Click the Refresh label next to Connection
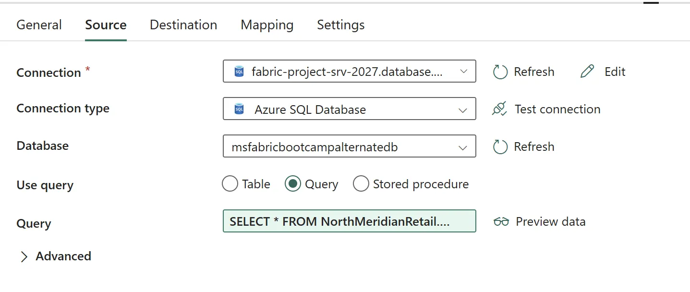Screen dimensions: 690x292 [534, 72]
